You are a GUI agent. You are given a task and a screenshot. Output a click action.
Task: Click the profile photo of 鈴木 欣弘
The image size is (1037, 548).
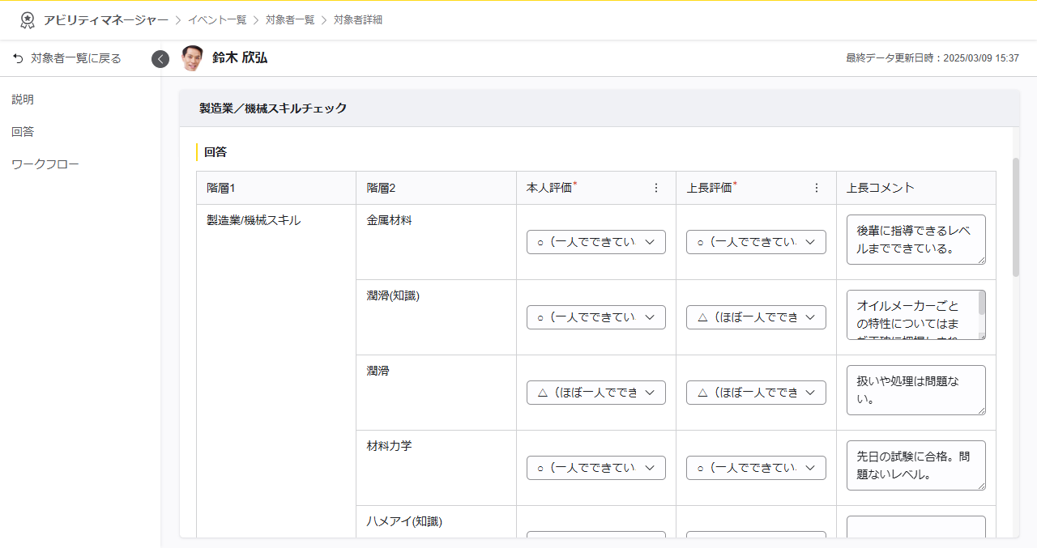point(192,58)
